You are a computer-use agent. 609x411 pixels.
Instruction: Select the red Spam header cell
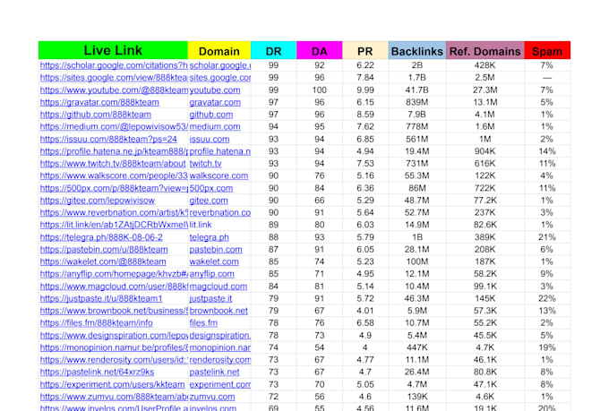[547, 50]
